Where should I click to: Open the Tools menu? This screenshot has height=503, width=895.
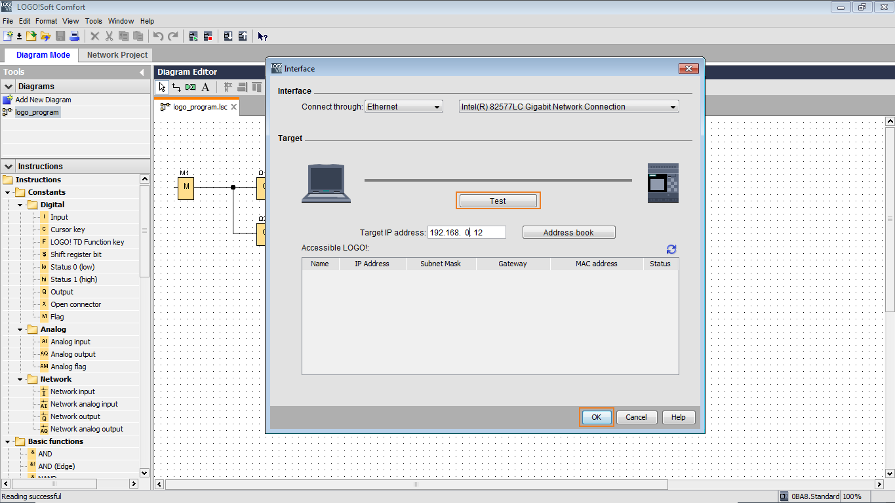[94, 21]
